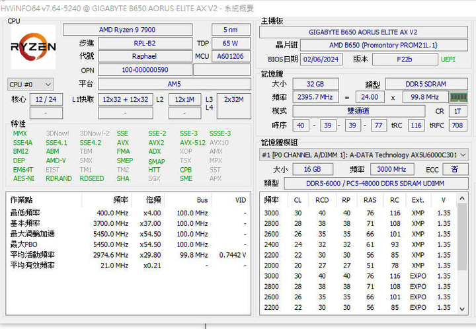Click the 5 nm process field
This screenshot has height=329, width=476.
(231, 30)
